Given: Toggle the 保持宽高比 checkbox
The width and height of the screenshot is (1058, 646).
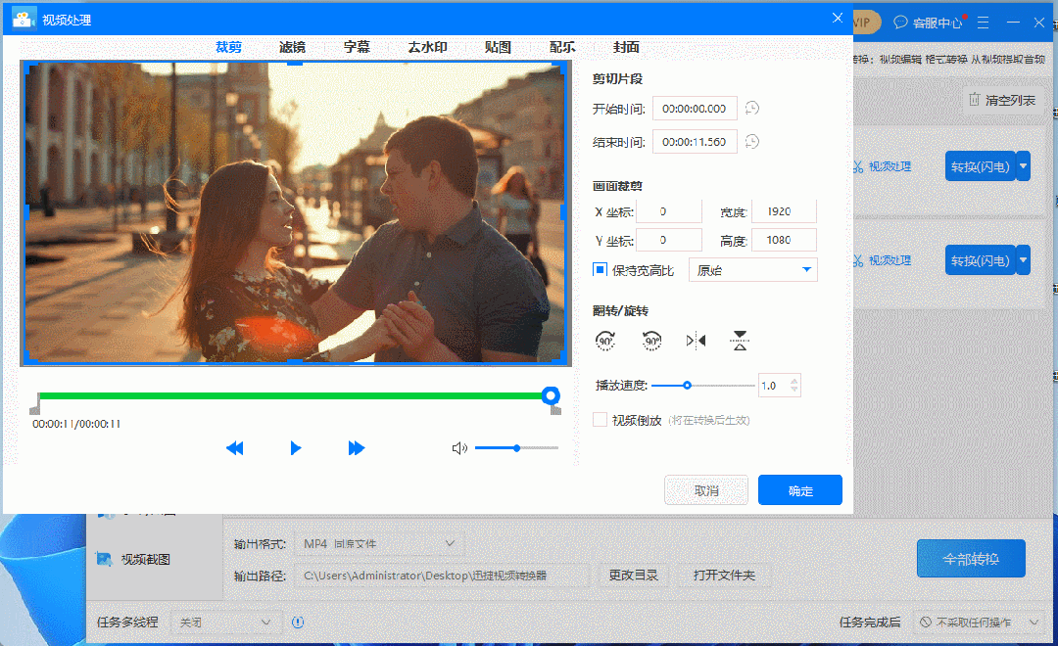Looking at the screenshot, I should (x=600, y=270).
